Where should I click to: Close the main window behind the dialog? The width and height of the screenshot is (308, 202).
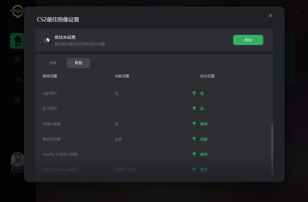pos(296,12)
